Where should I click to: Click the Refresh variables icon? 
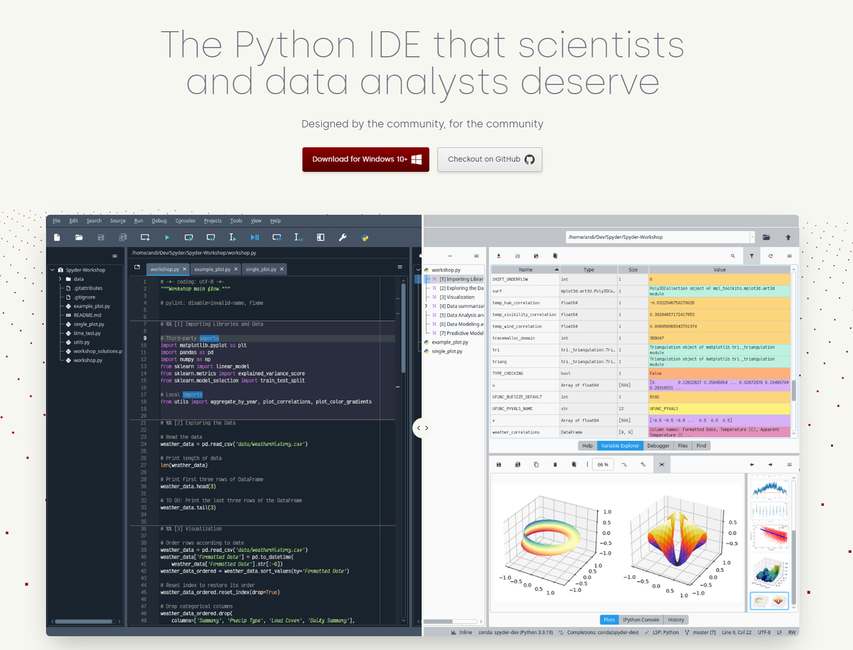771,255
